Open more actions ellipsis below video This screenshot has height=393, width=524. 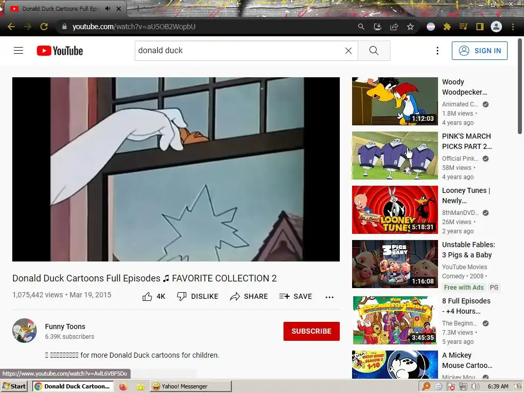pyautogui.click(x=330, y=297)
